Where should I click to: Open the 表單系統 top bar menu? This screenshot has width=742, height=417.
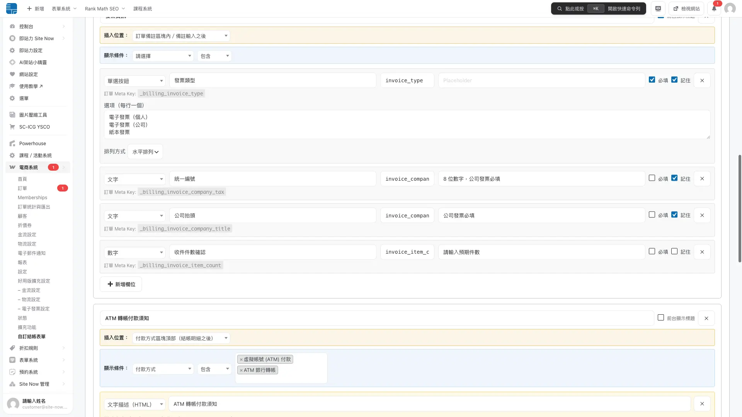click(x=64, y=8)
